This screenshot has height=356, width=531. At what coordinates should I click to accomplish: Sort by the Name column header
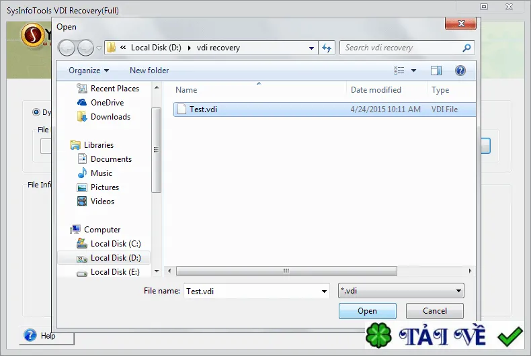coord(186,90)
